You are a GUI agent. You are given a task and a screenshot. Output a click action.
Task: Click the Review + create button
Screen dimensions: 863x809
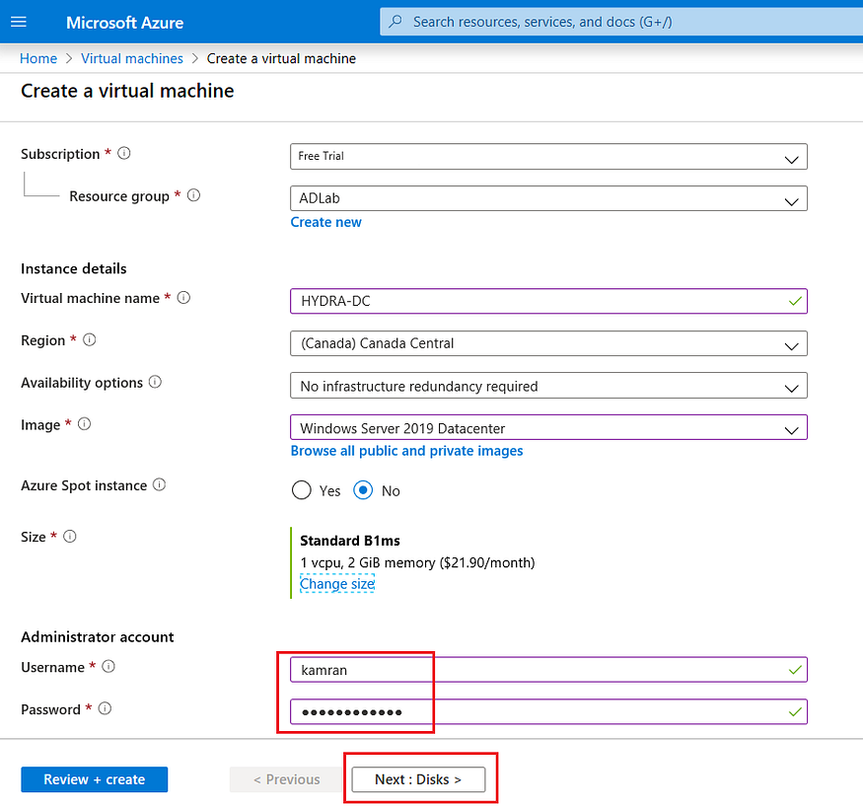pos(94,779)
